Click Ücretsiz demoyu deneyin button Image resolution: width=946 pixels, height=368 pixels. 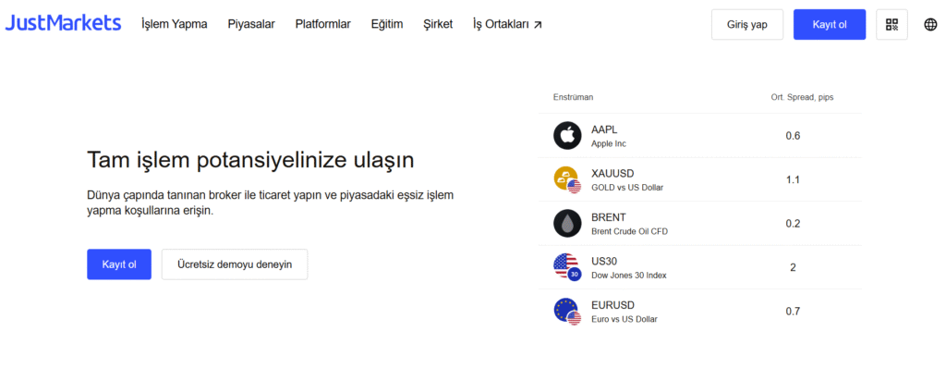point(235,264)
